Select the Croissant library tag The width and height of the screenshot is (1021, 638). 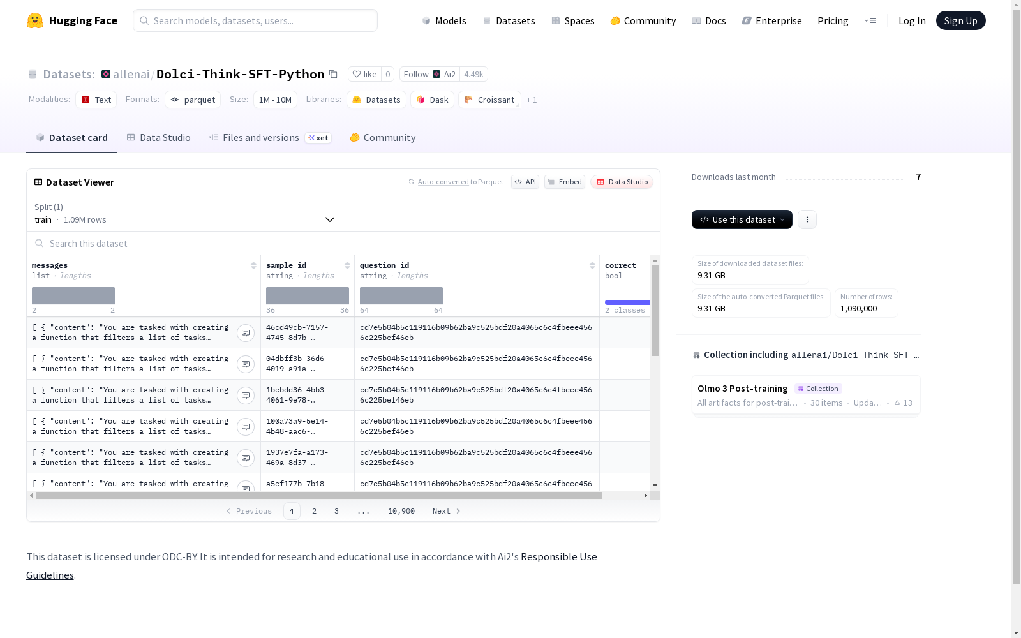point(489,100)
